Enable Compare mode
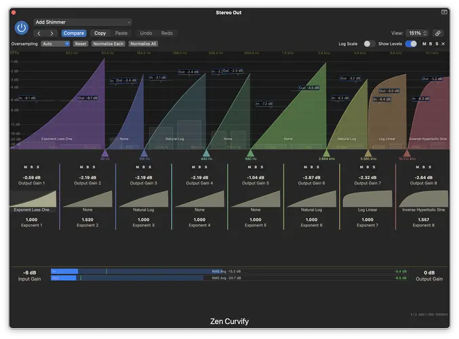The height and width of the screenshot is (339, 459). [x=74, y=33]
